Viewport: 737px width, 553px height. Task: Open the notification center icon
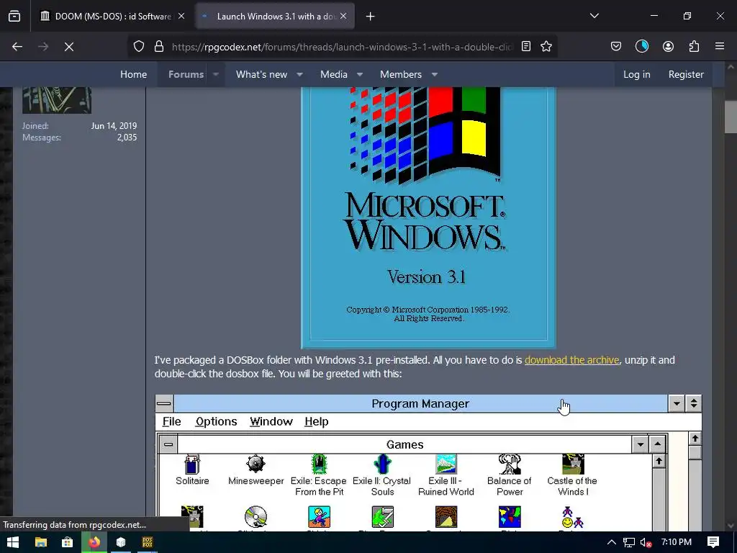click(x=713, y=542)
